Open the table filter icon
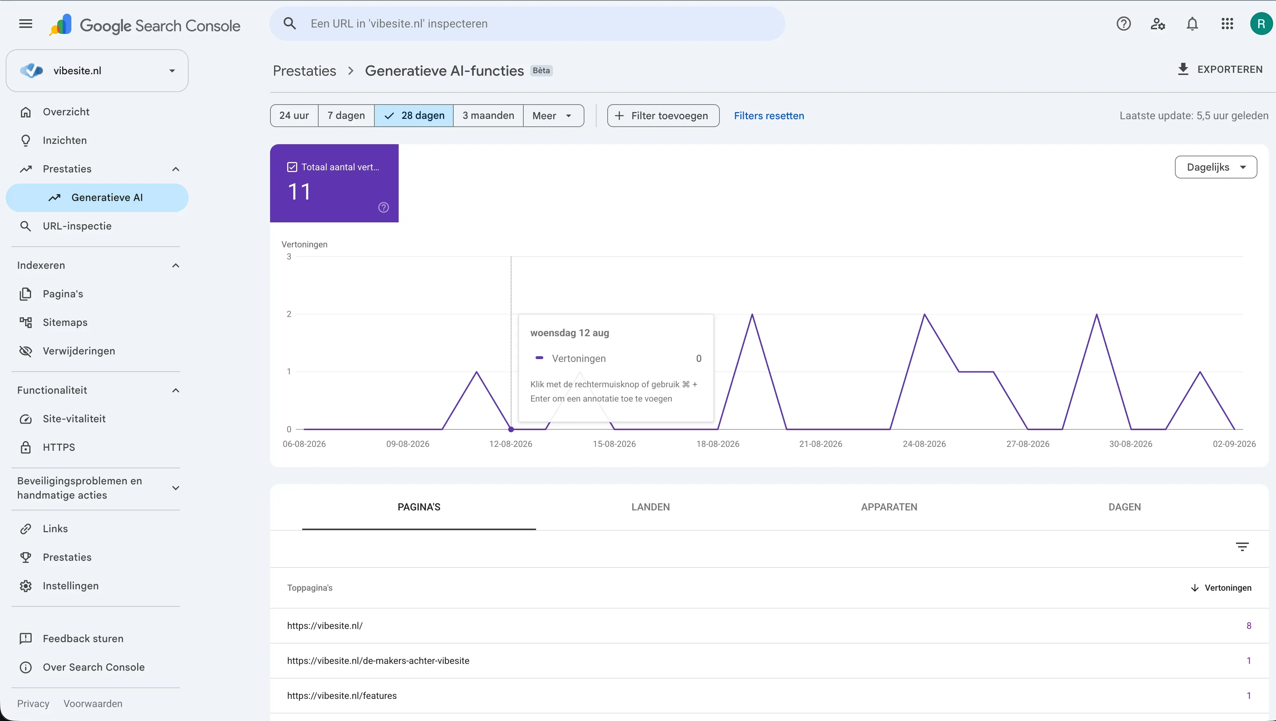Viewport: 1276px width, 721px height. pyautogui.click(x=1242, y=547)
